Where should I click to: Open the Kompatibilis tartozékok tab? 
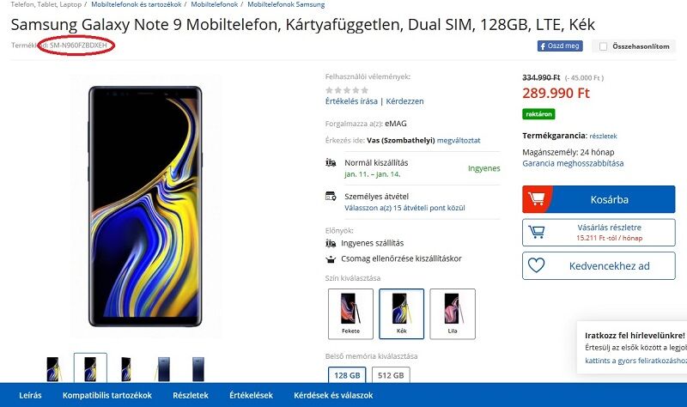(106, 395)
